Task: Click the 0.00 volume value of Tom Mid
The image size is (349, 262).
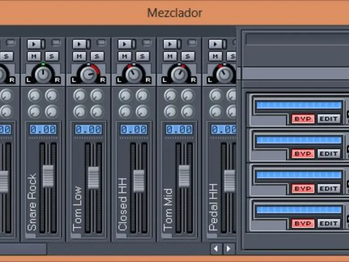Action: 179,130
